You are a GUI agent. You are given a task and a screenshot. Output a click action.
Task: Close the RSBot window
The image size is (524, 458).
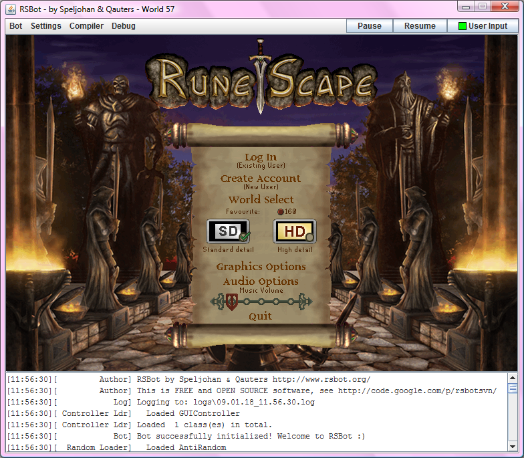[505, 6]
